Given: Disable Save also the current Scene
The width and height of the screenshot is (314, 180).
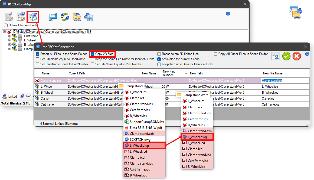Looking at the screenshot, I should pyautogui.click(x=159, y=59).
